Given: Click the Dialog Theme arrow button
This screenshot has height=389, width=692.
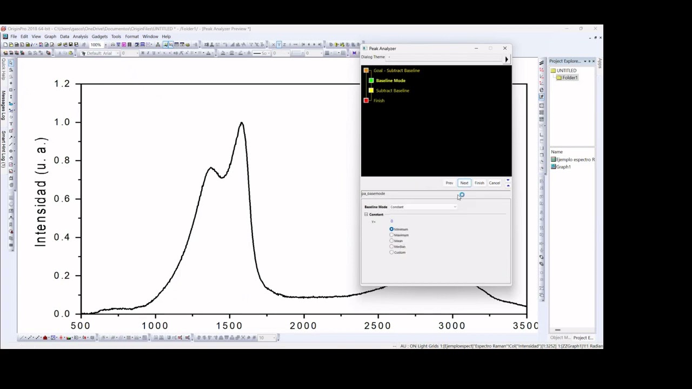Looking at the screenshot, I should click(506, 59).
